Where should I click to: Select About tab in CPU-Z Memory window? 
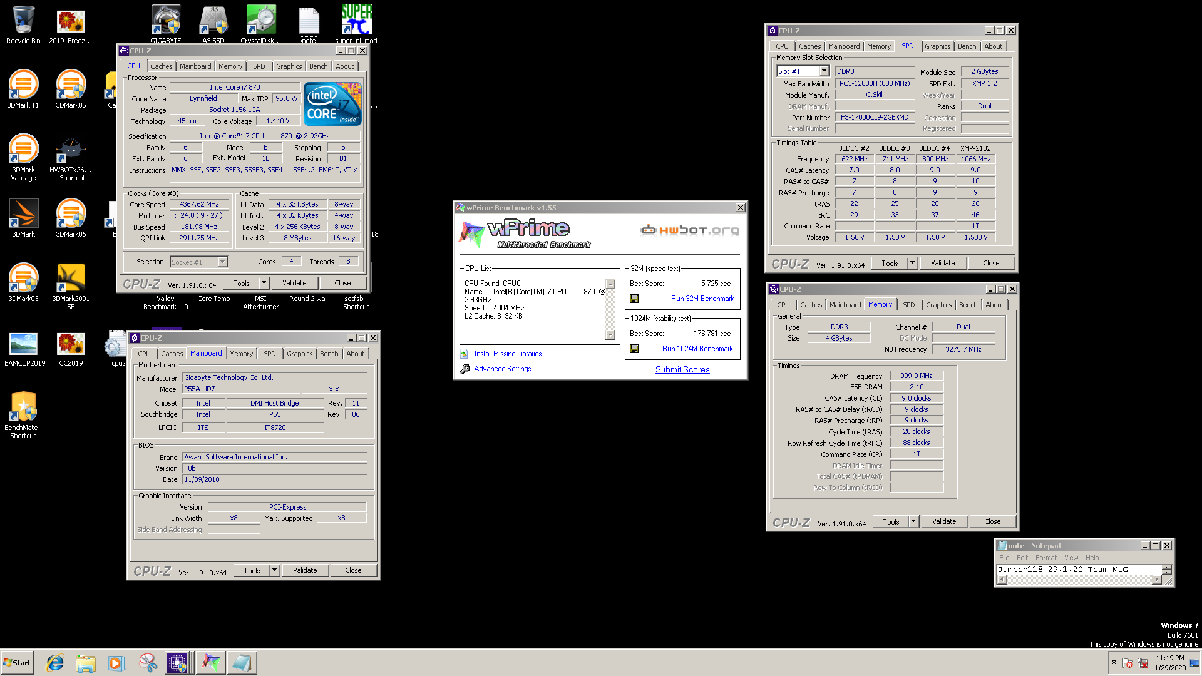click(994, 305)
